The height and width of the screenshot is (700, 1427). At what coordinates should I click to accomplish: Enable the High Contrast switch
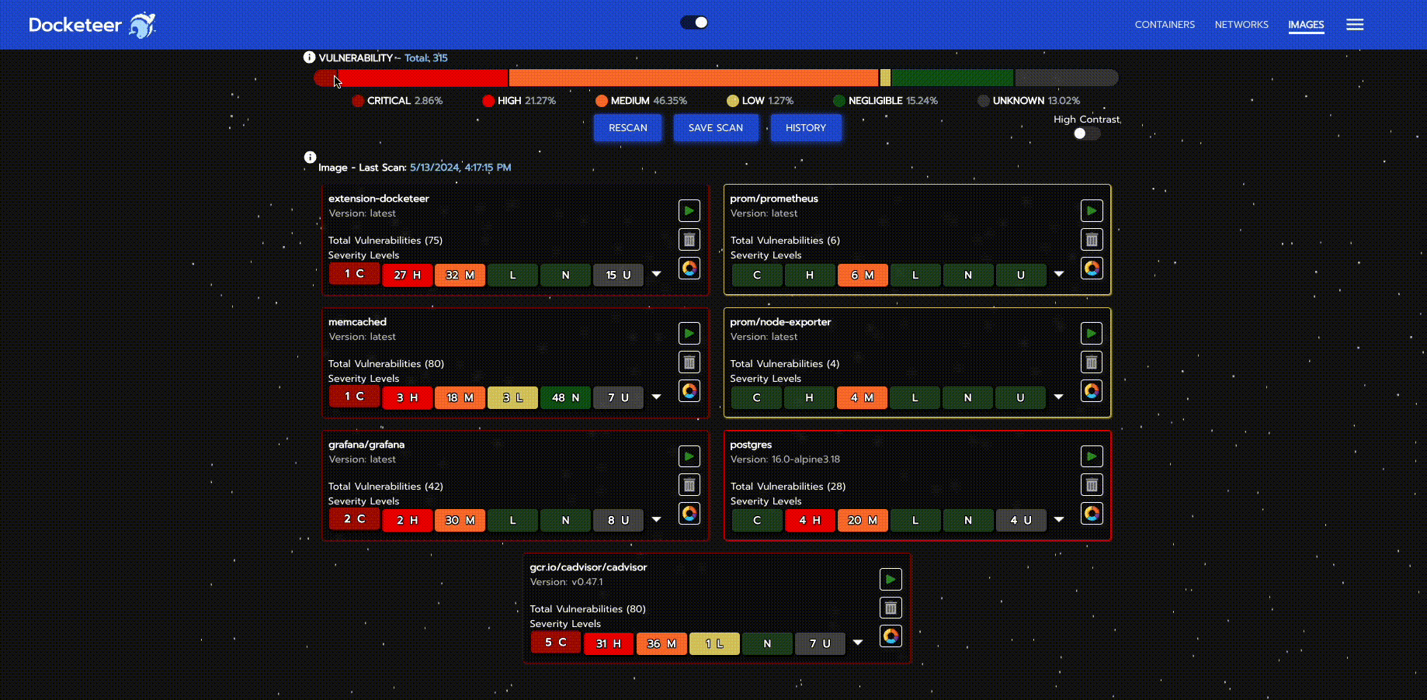tap(1086, 133)
